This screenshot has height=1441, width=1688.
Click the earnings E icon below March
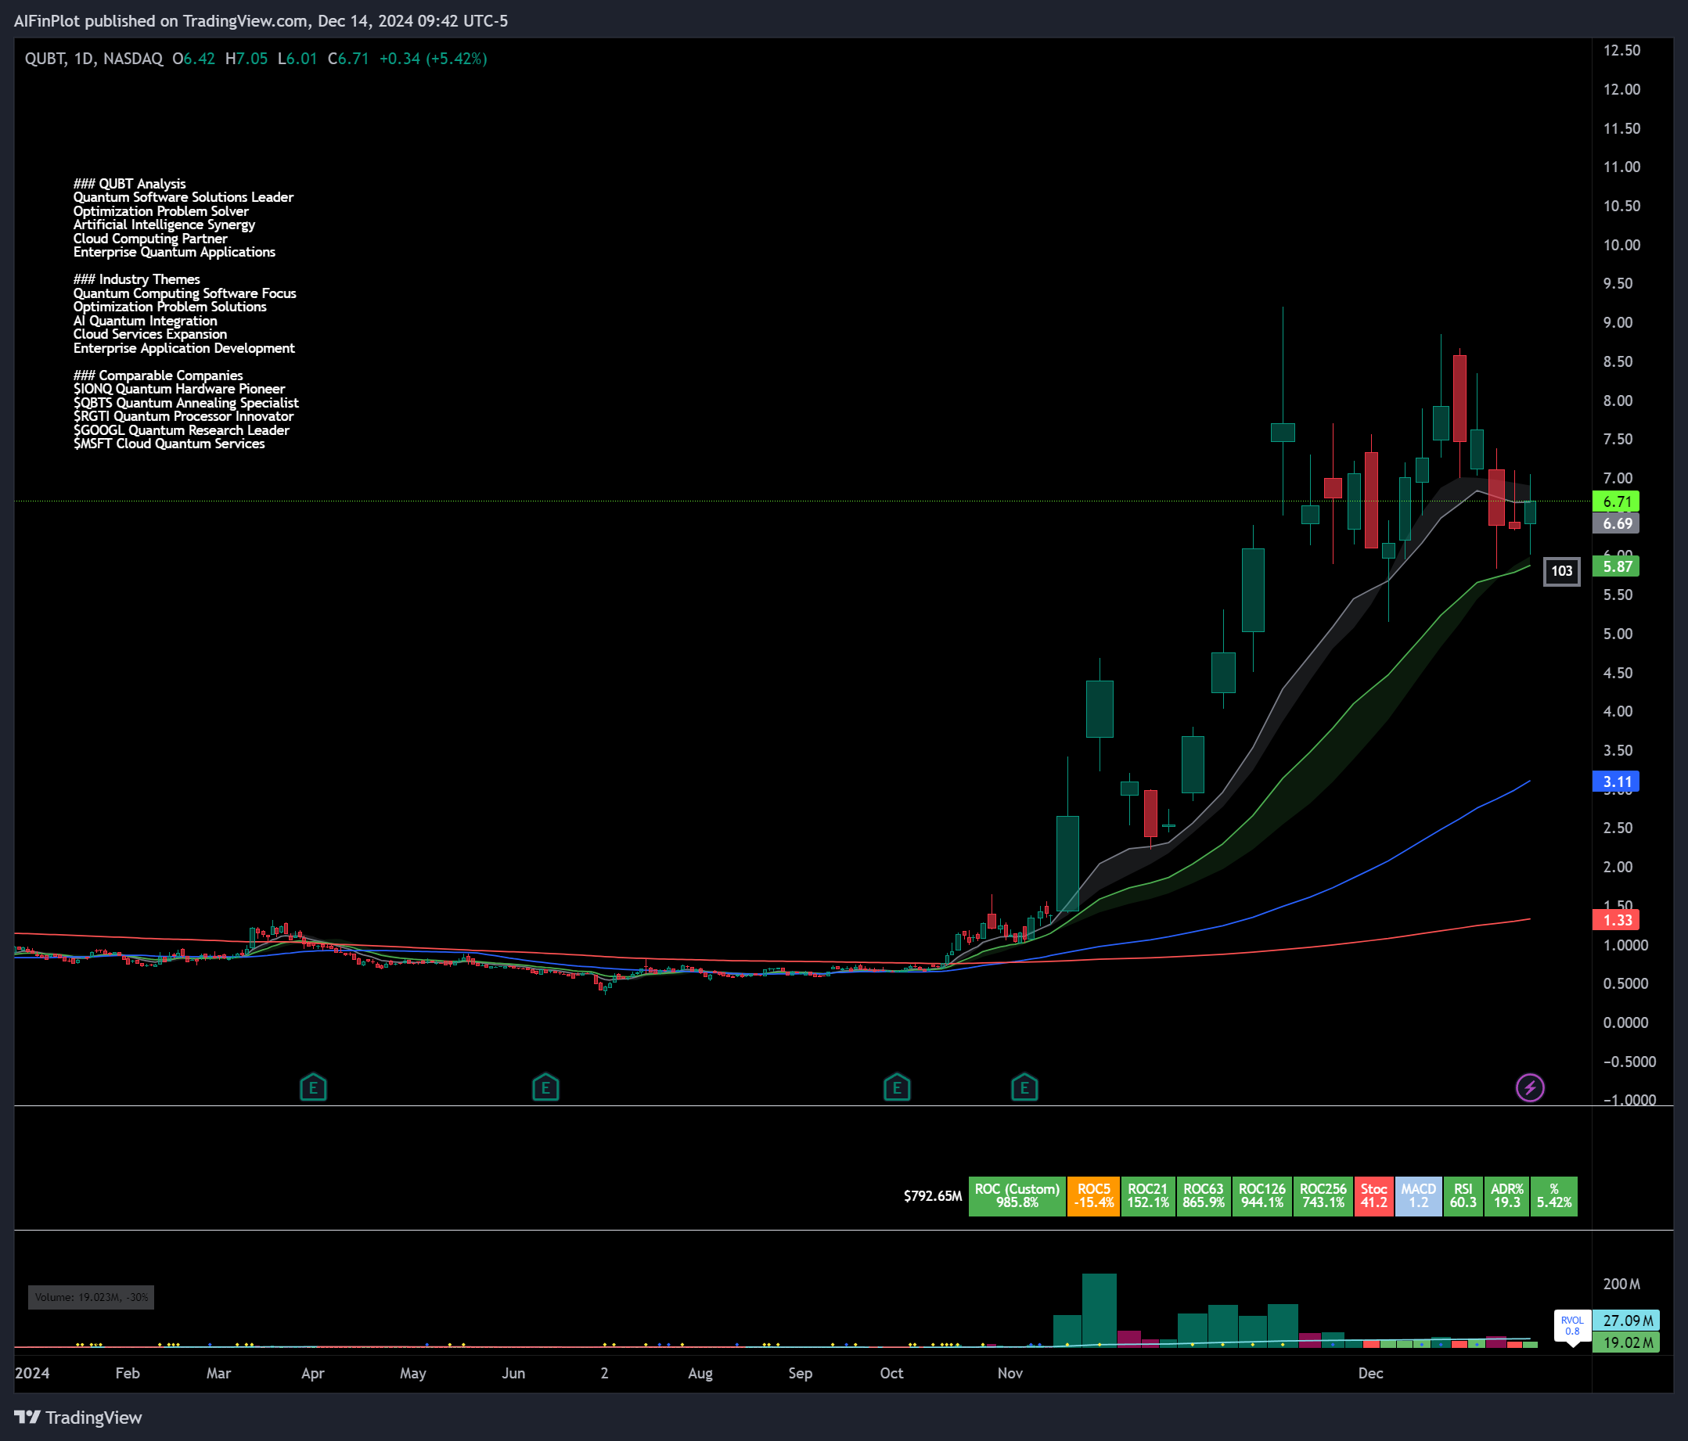tap(313, 1087)
